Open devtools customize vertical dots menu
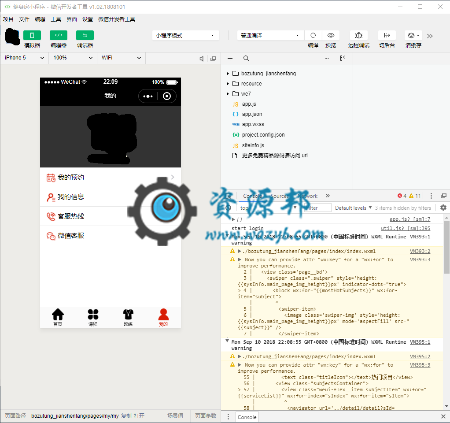The height and width of the screenshot is (423, 450). 431,196
